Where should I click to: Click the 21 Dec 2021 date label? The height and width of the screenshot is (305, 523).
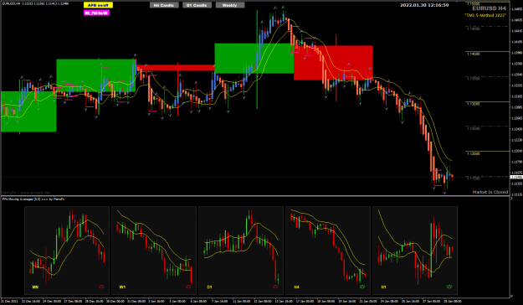coord(8,302)
